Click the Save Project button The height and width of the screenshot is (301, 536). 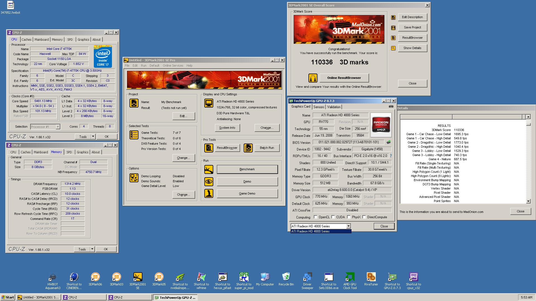(412, 27)
